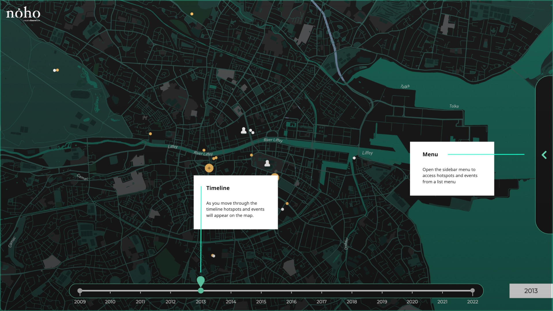Click the paired dots in the western park
This screenshot has width=553, height=311.
[56, 70]
